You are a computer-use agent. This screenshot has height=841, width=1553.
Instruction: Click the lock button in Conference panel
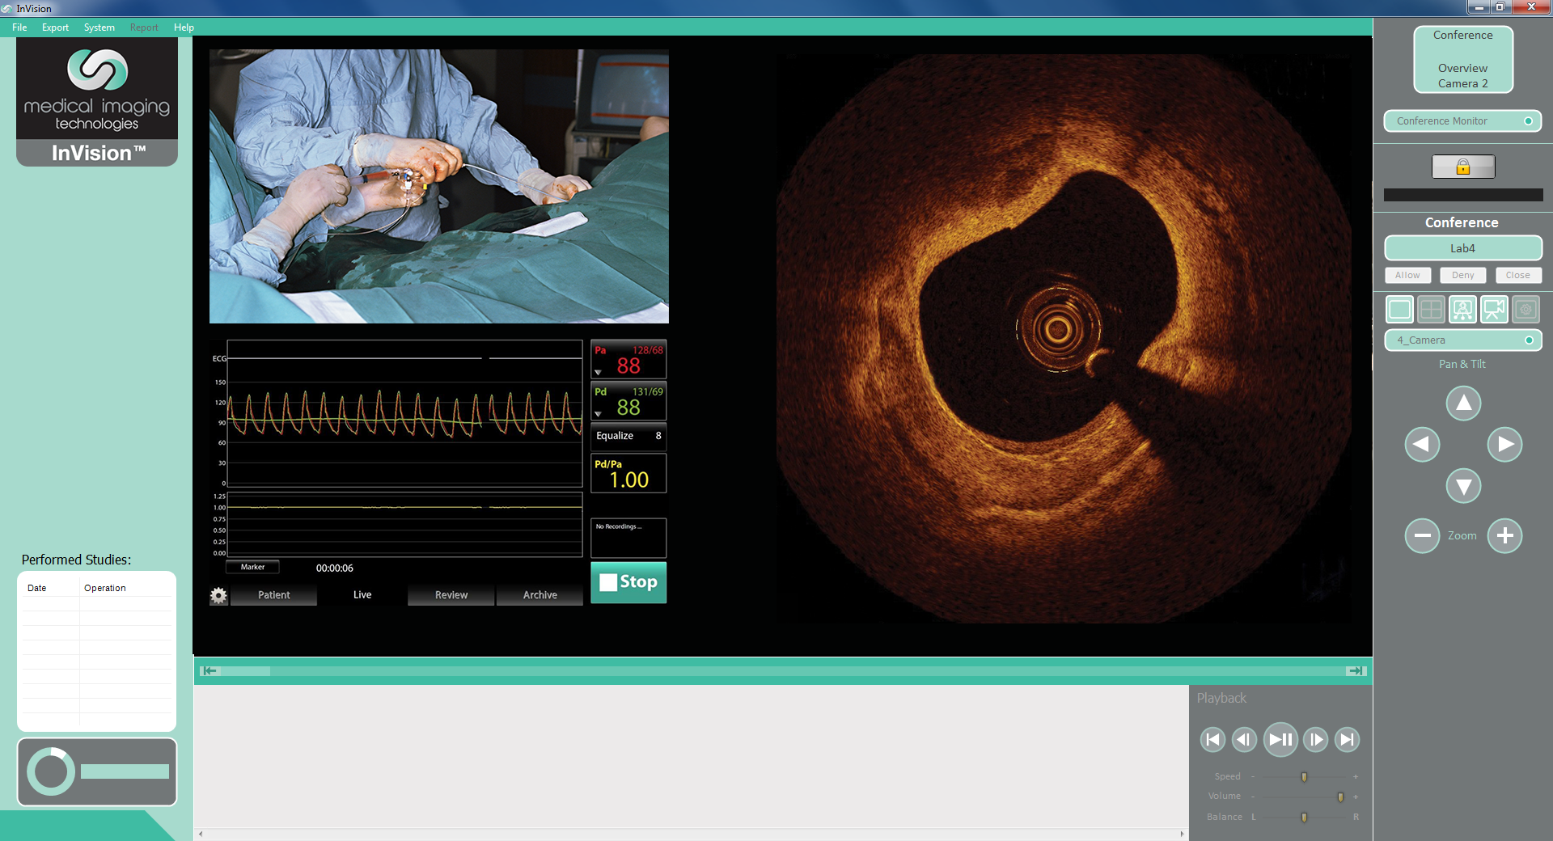point(1463,167)
